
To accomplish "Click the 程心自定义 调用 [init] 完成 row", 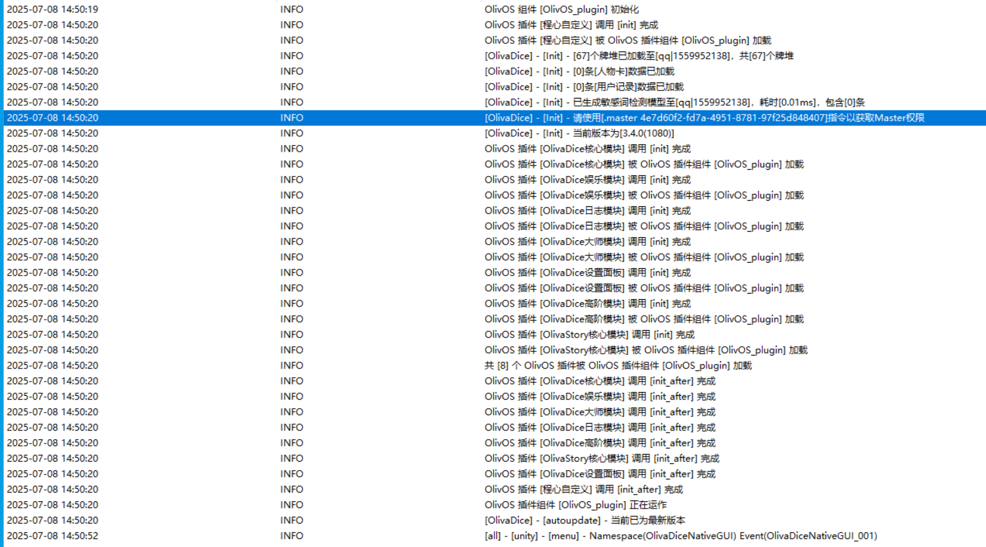I will pyautogui.click(x=571, y=25).
